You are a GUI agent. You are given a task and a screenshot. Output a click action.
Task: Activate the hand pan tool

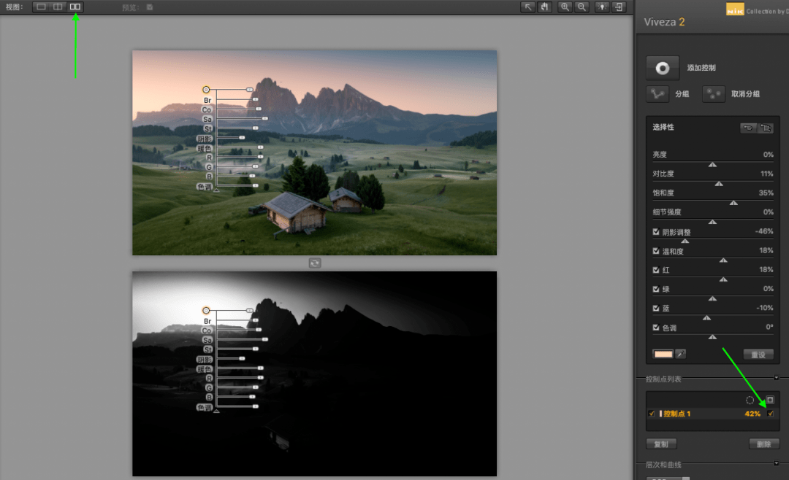544,7
